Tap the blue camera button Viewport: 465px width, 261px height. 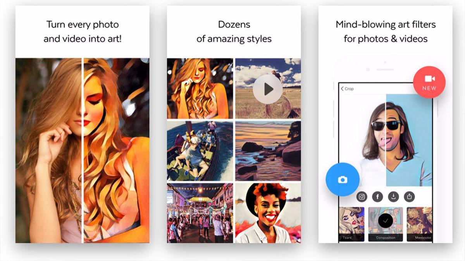[x=343, y=179]
